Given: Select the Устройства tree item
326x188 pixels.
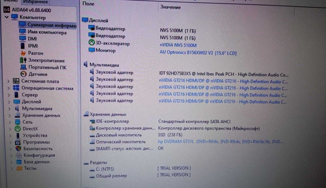Looking at the screenshot, I should 35,135.
